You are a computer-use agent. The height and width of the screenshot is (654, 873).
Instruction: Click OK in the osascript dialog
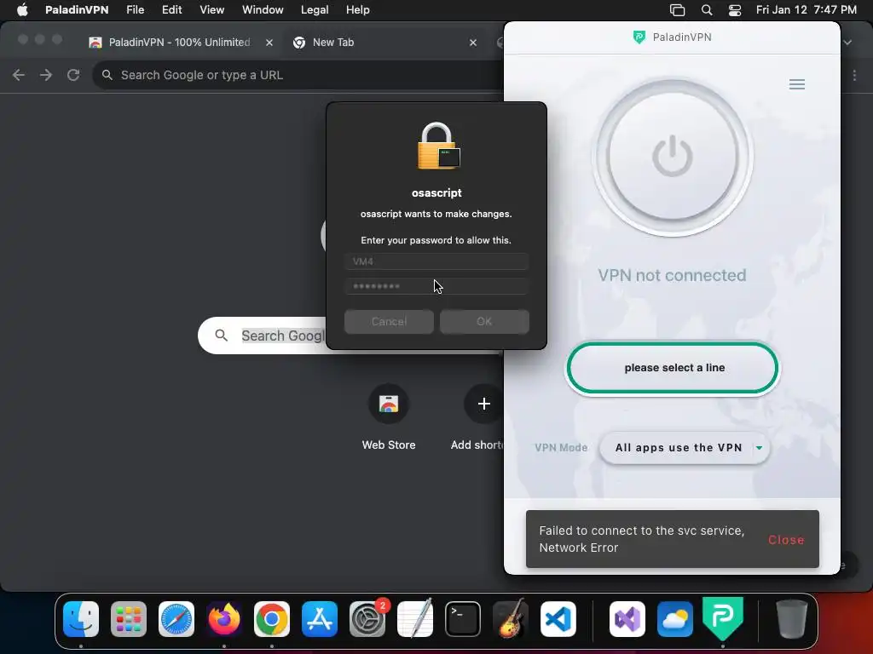tap(484, 321)
